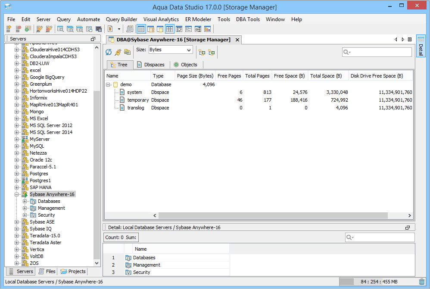Click the horizontal scrollbar in Storage table
430x289 pixels.
(273, 215)
